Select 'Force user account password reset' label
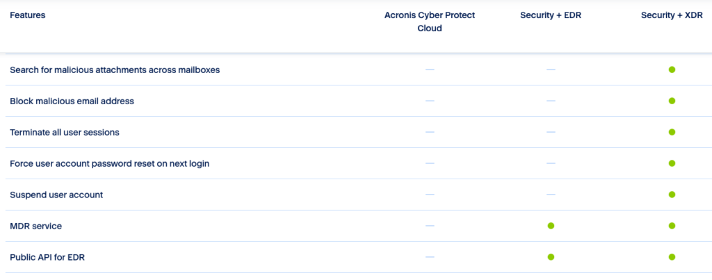 tap(109, 163)
